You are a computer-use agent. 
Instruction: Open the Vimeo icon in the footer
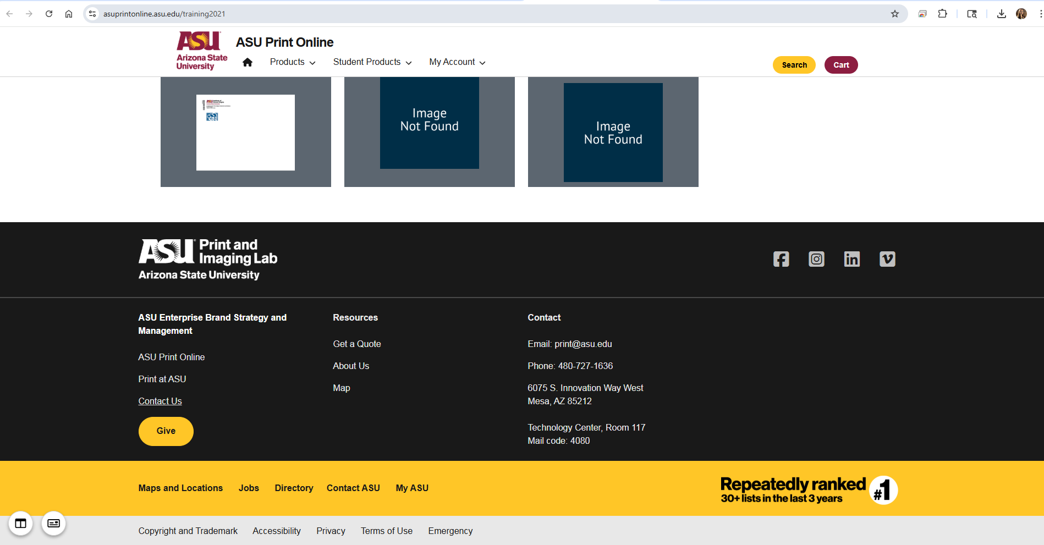coord(887,259)
